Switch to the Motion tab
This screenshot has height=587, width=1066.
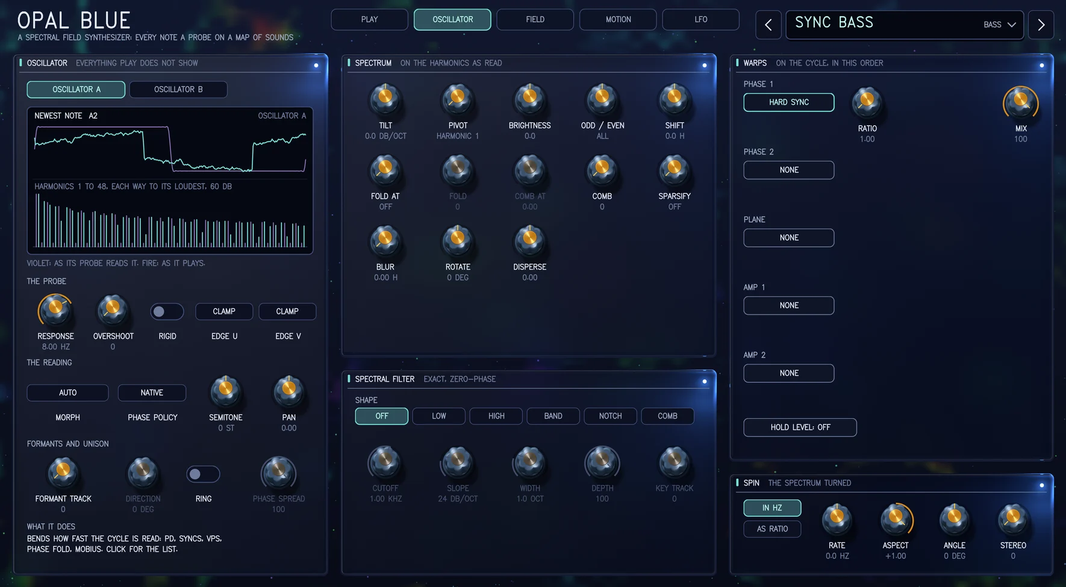click(x=619, y=19)
